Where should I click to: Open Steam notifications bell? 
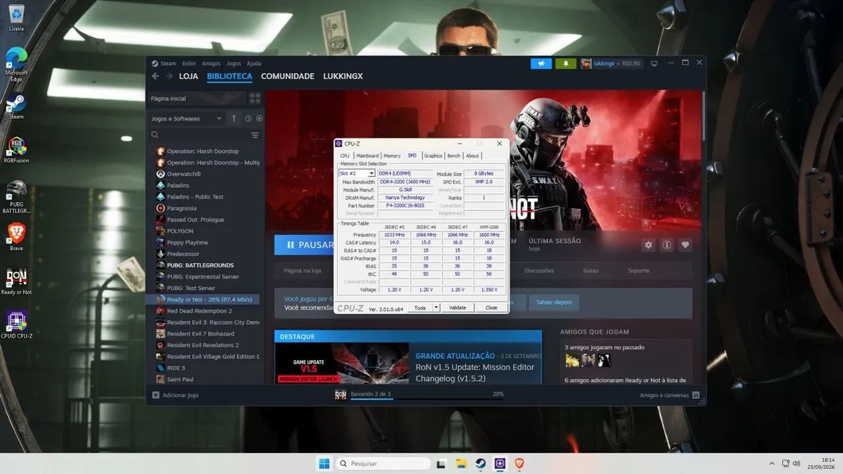pyautogui.click(x=565, y=64)
